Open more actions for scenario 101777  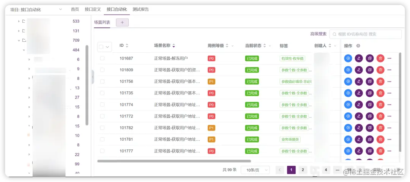pos(389,151)
